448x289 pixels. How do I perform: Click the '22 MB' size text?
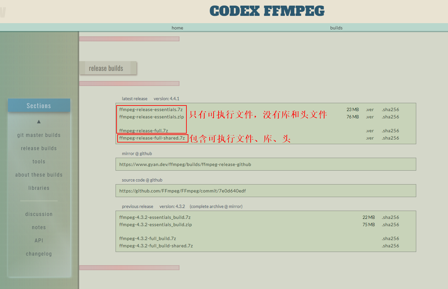[369, 217]
